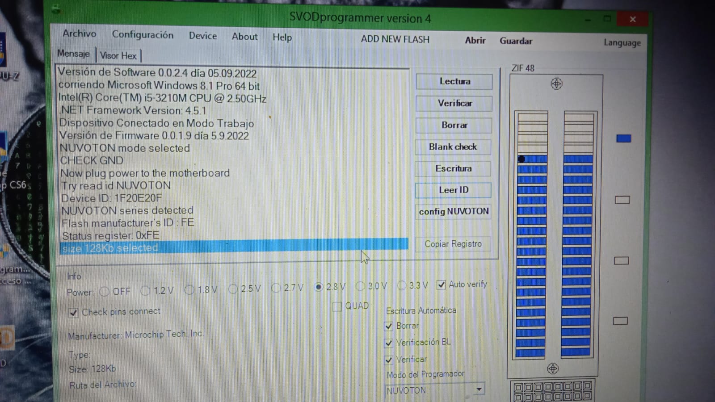
Task: Open the Device menu
Action: point(202,36)
